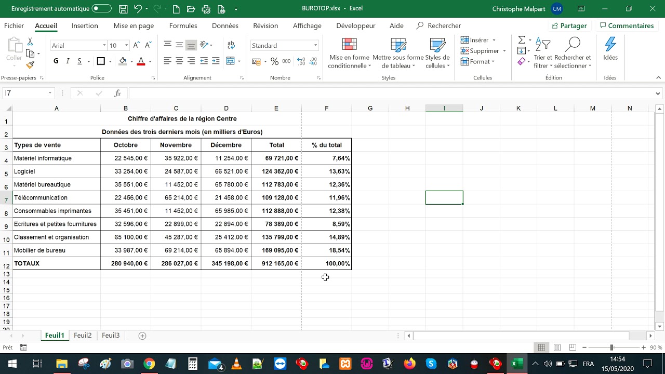Increase decimal places icon
Screen dimensions: 665x374
coord(301,61)
